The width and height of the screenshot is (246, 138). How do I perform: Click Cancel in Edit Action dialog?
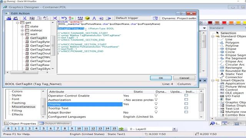184,78
